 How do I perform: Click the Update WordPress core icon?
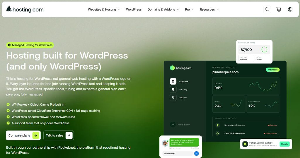[218, 125]
